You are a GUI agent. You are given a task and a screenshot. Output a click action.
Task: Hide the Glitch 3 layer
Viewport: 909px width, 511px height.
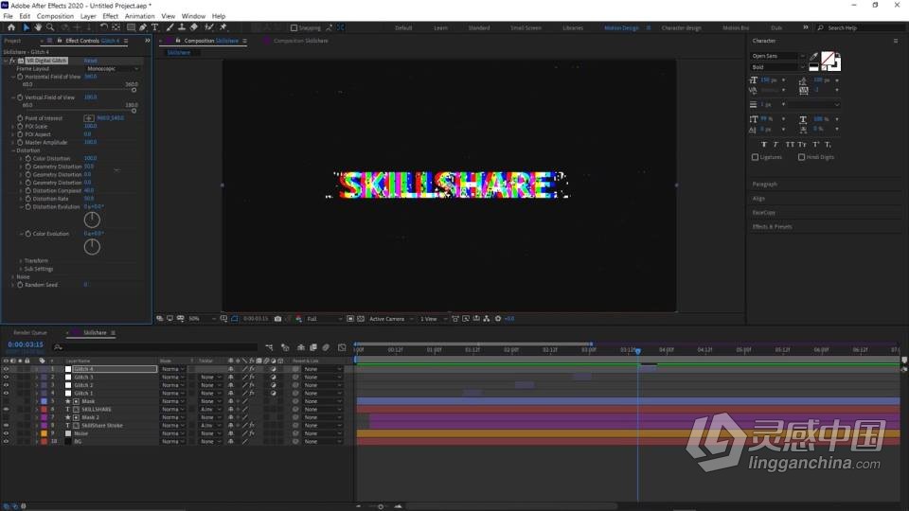tap(6, 378)
